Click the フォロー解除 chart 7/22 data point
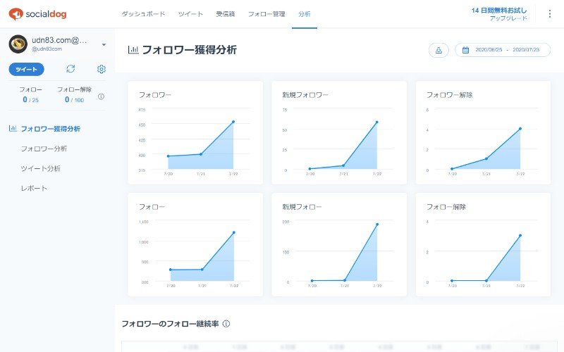The width and height of the screenshot is (564, 352). pos(520,236)
